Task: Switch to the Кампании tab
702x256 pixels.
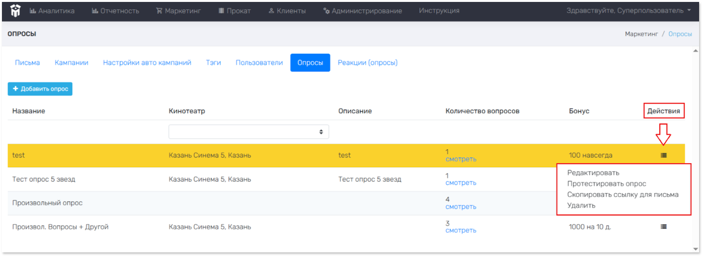Action: coord(71,63)
